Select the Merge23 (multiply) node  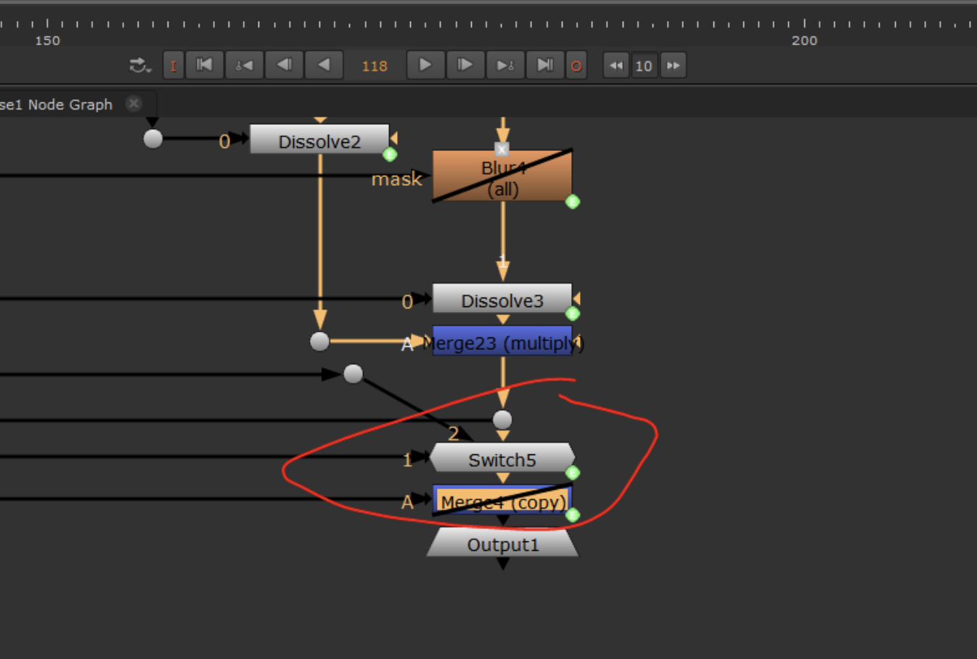[x=502, y=342]
